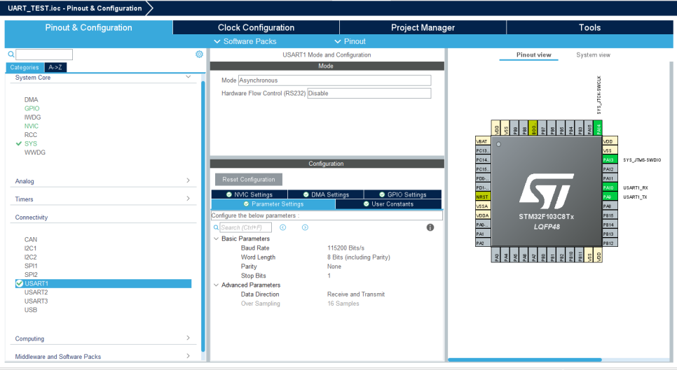Screen dimensions: 677x370
Task: Click the info icon in Parameter Settings
Action: pyautogui.click(x=430, y=227)
